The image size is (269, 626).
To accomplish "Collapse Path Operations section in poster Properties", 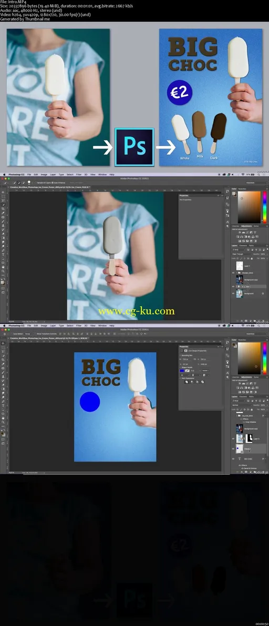I will point(180,378).
